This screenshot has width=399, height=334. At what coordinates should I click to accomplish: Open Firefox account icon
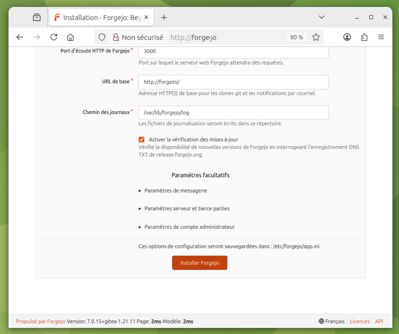point(347,37)
